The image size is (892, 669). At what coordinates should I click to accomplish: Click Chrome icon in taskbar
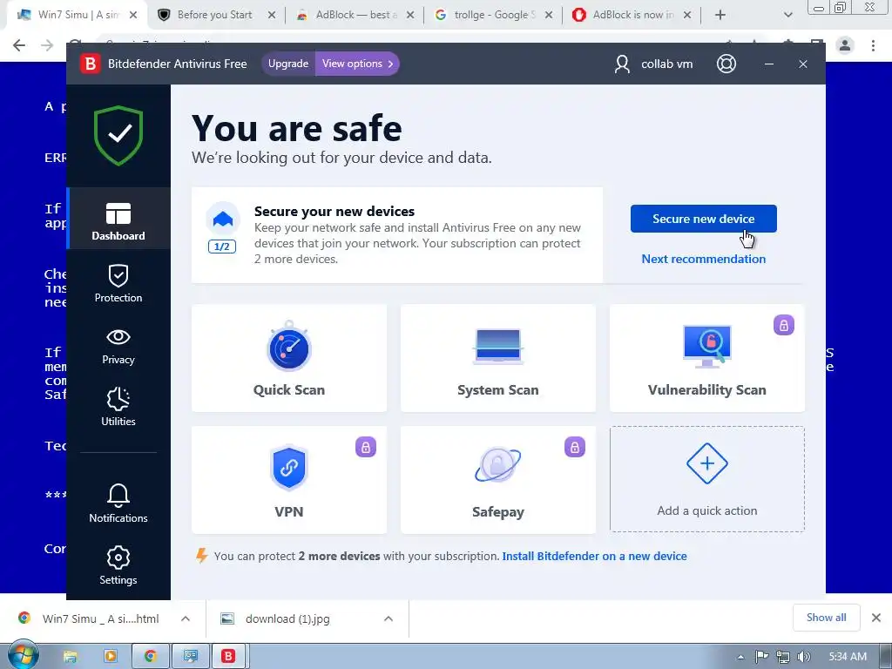click(x=150, y=657)
